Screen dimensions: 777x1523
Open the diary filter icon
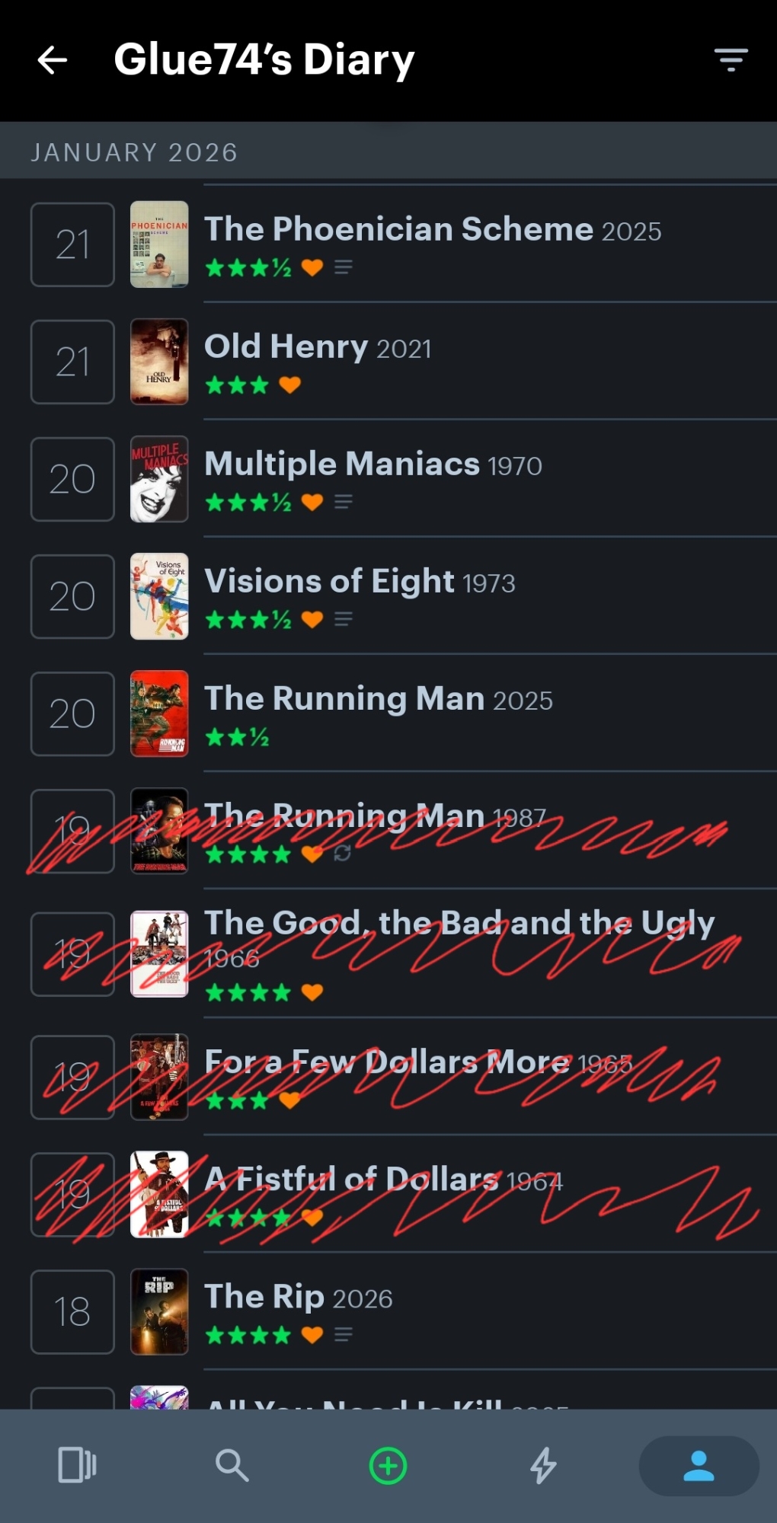click(x=731, y=59)
